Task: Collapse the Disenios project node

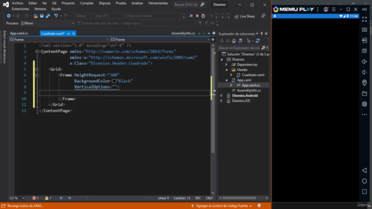Action: [x=222, y=59]
